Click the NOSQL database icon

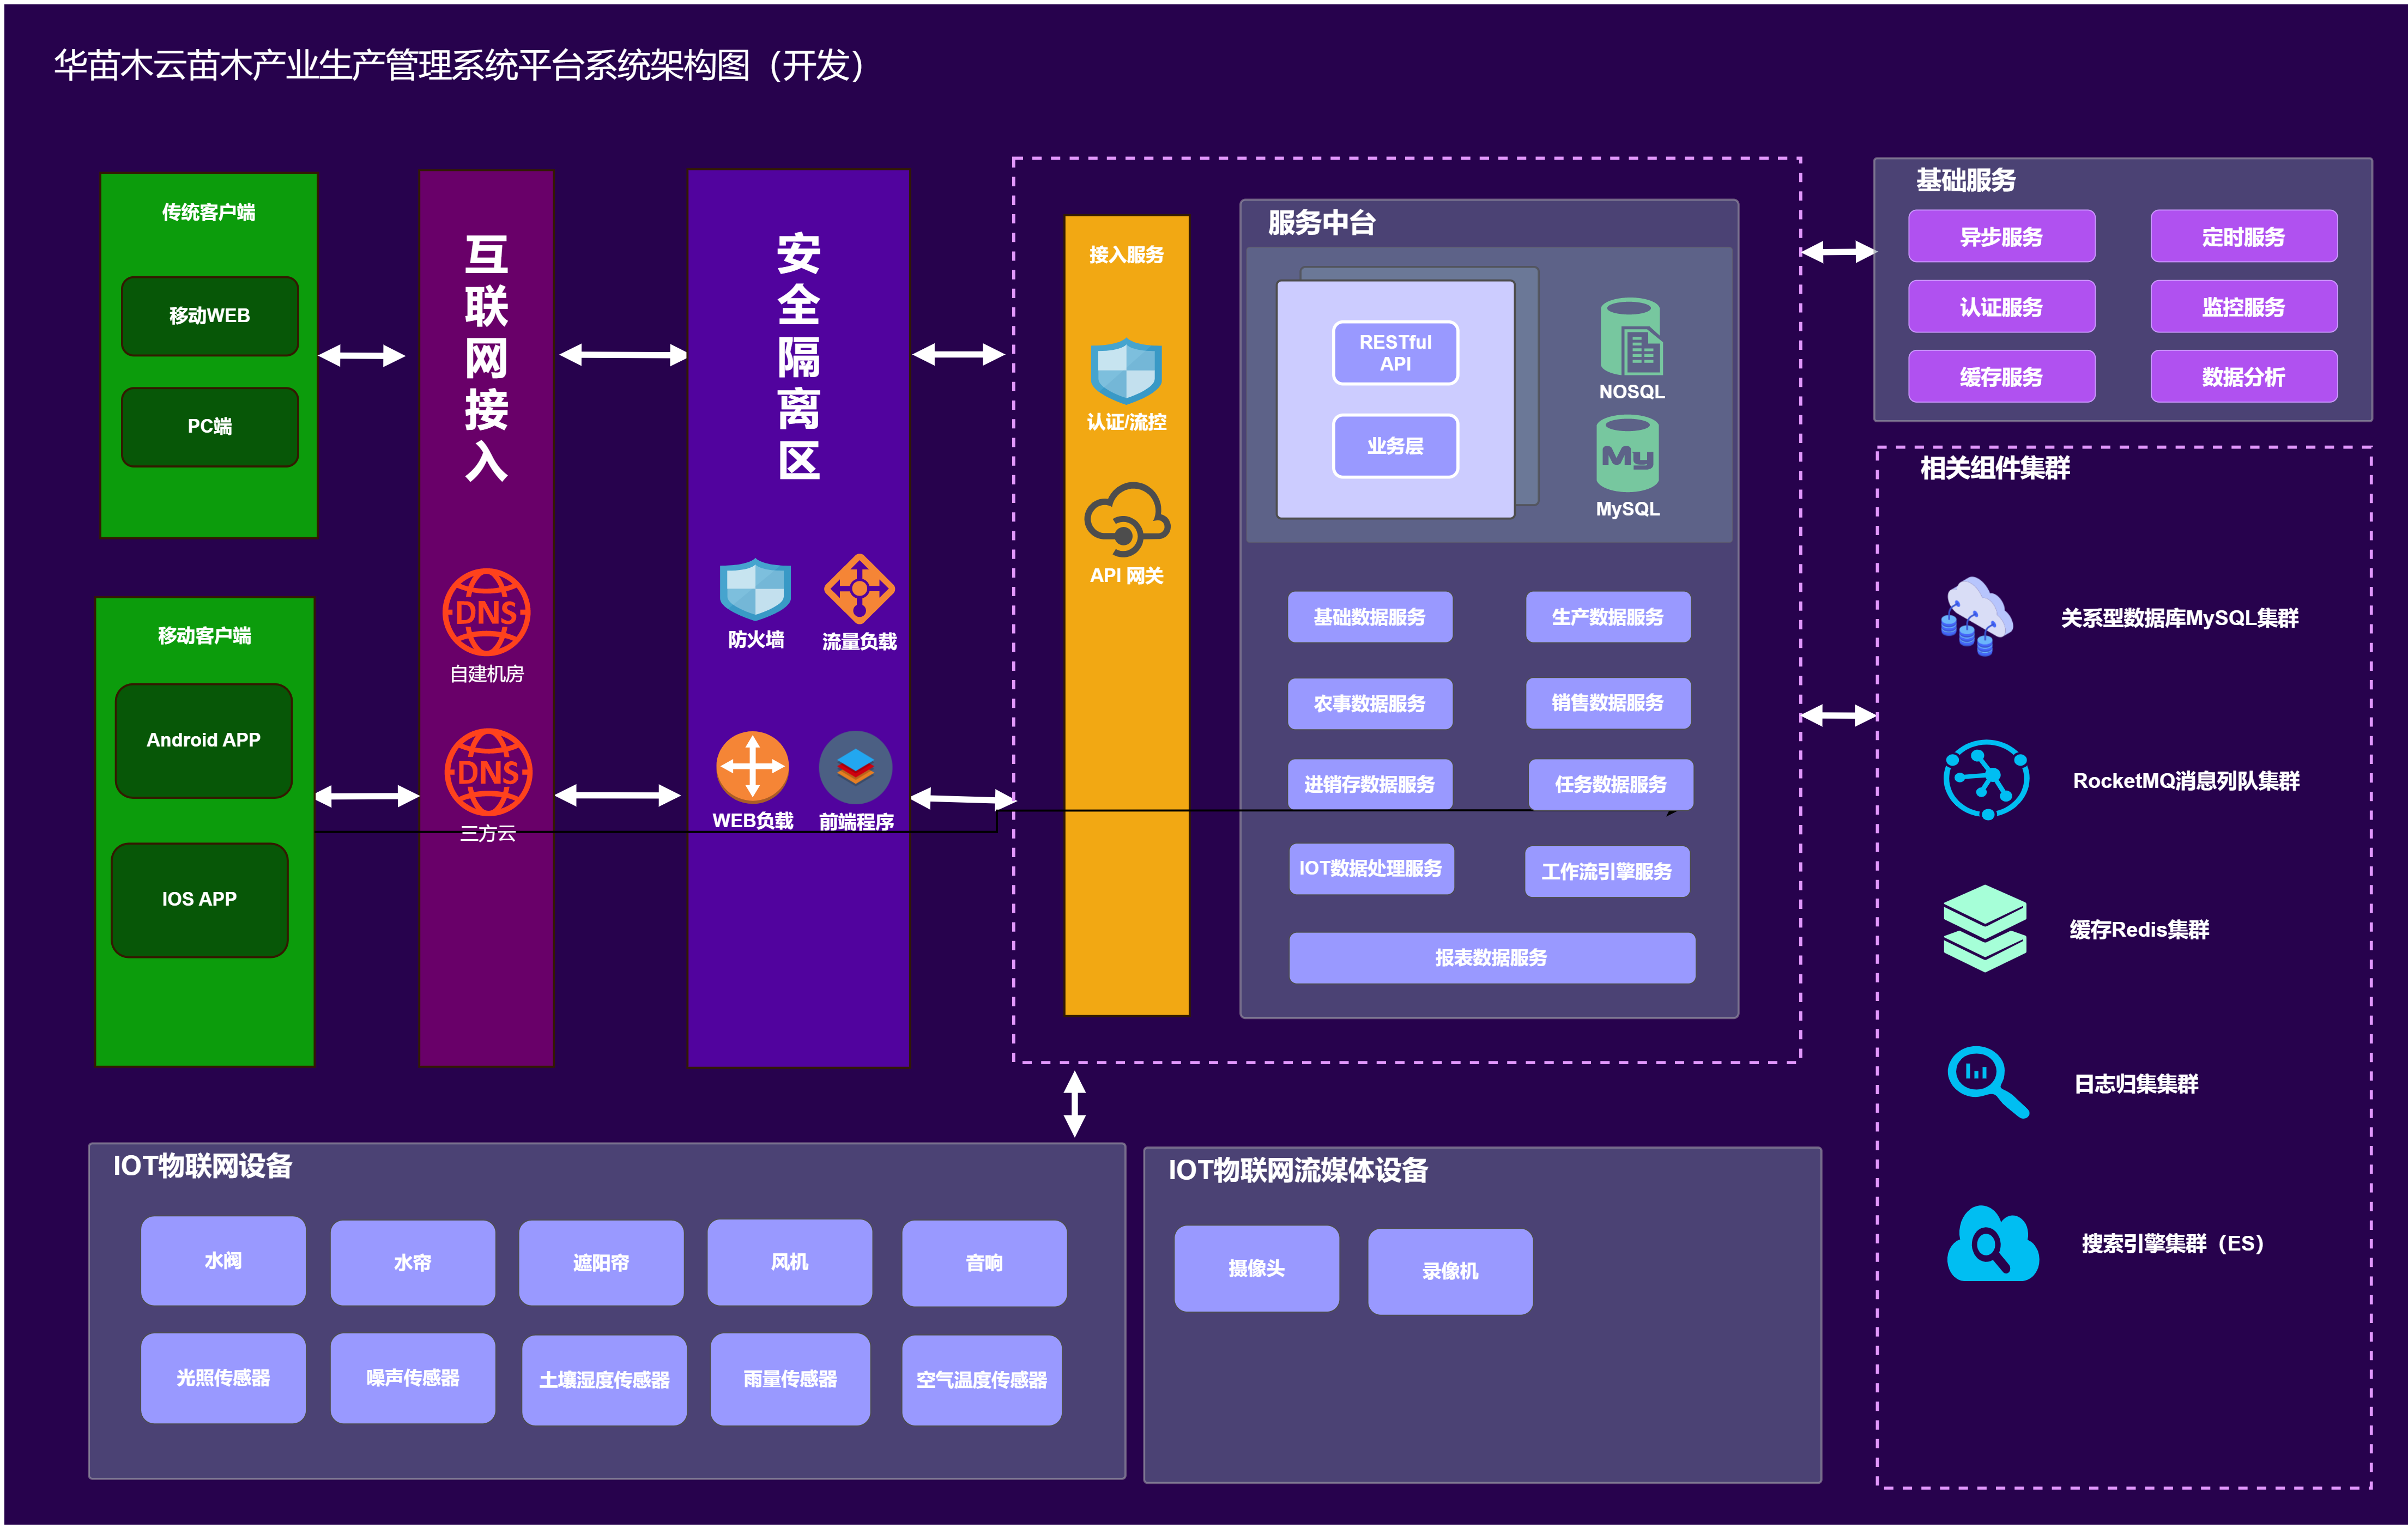1630,338
